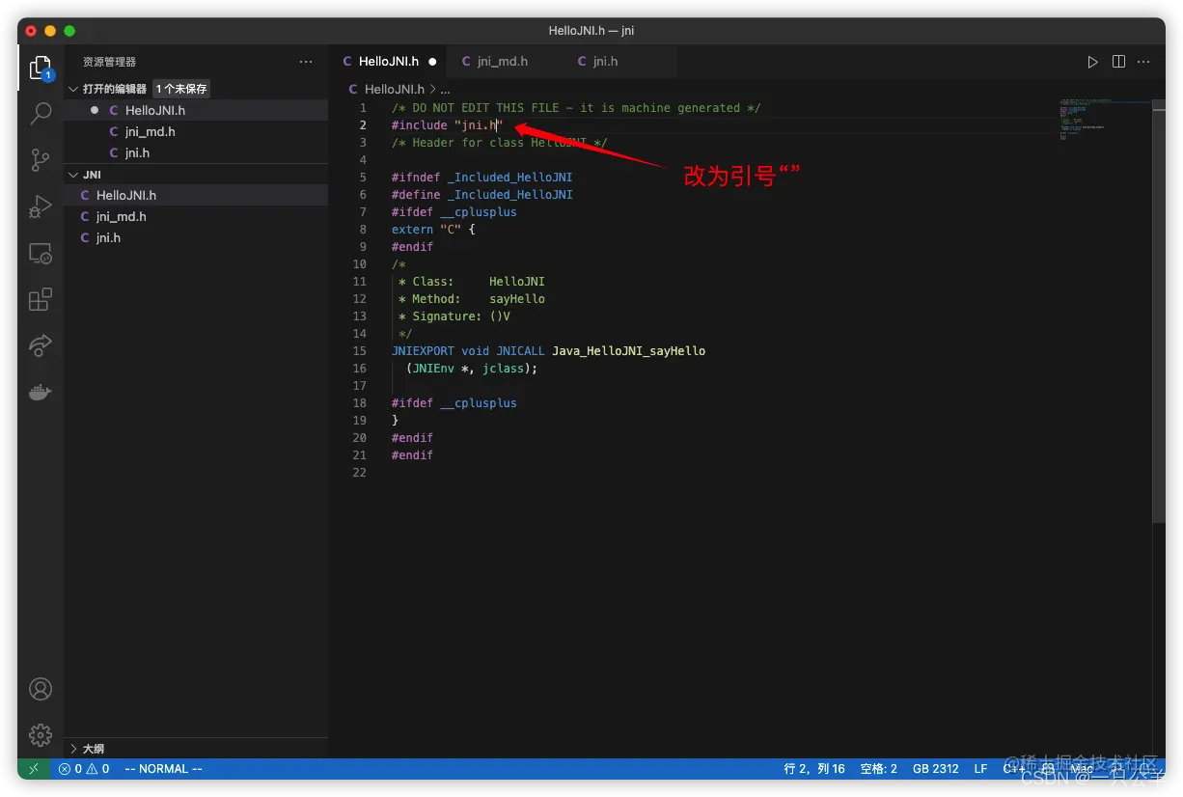
Task: Expand the outline section at bottom
Action: pyautogui.click(x=73, y=749)
